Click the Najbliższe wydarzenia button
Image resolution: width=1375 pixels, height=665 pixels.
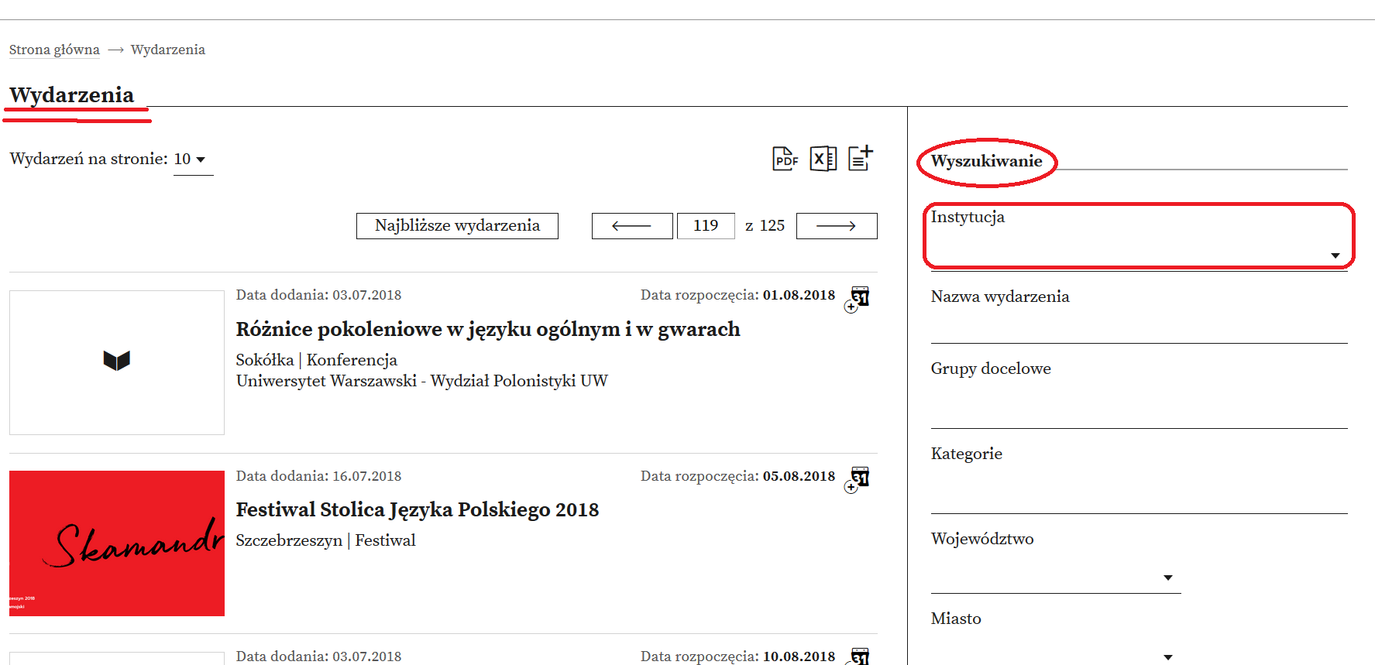pos(457,226)
